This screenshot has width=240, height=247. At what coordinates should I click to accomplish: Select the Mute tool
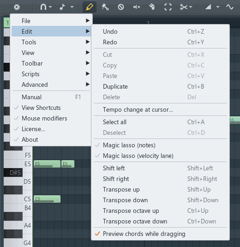tap(136, 7)
